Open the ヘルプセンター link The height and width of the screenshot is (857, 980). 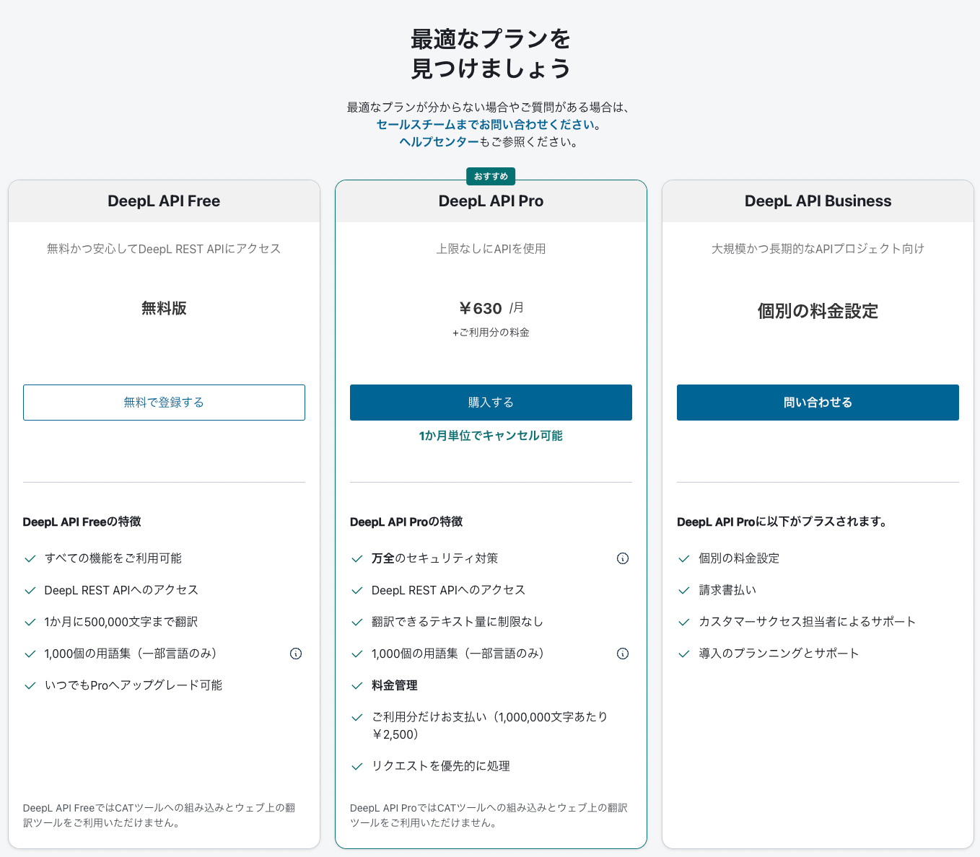[x=439, y=142]
